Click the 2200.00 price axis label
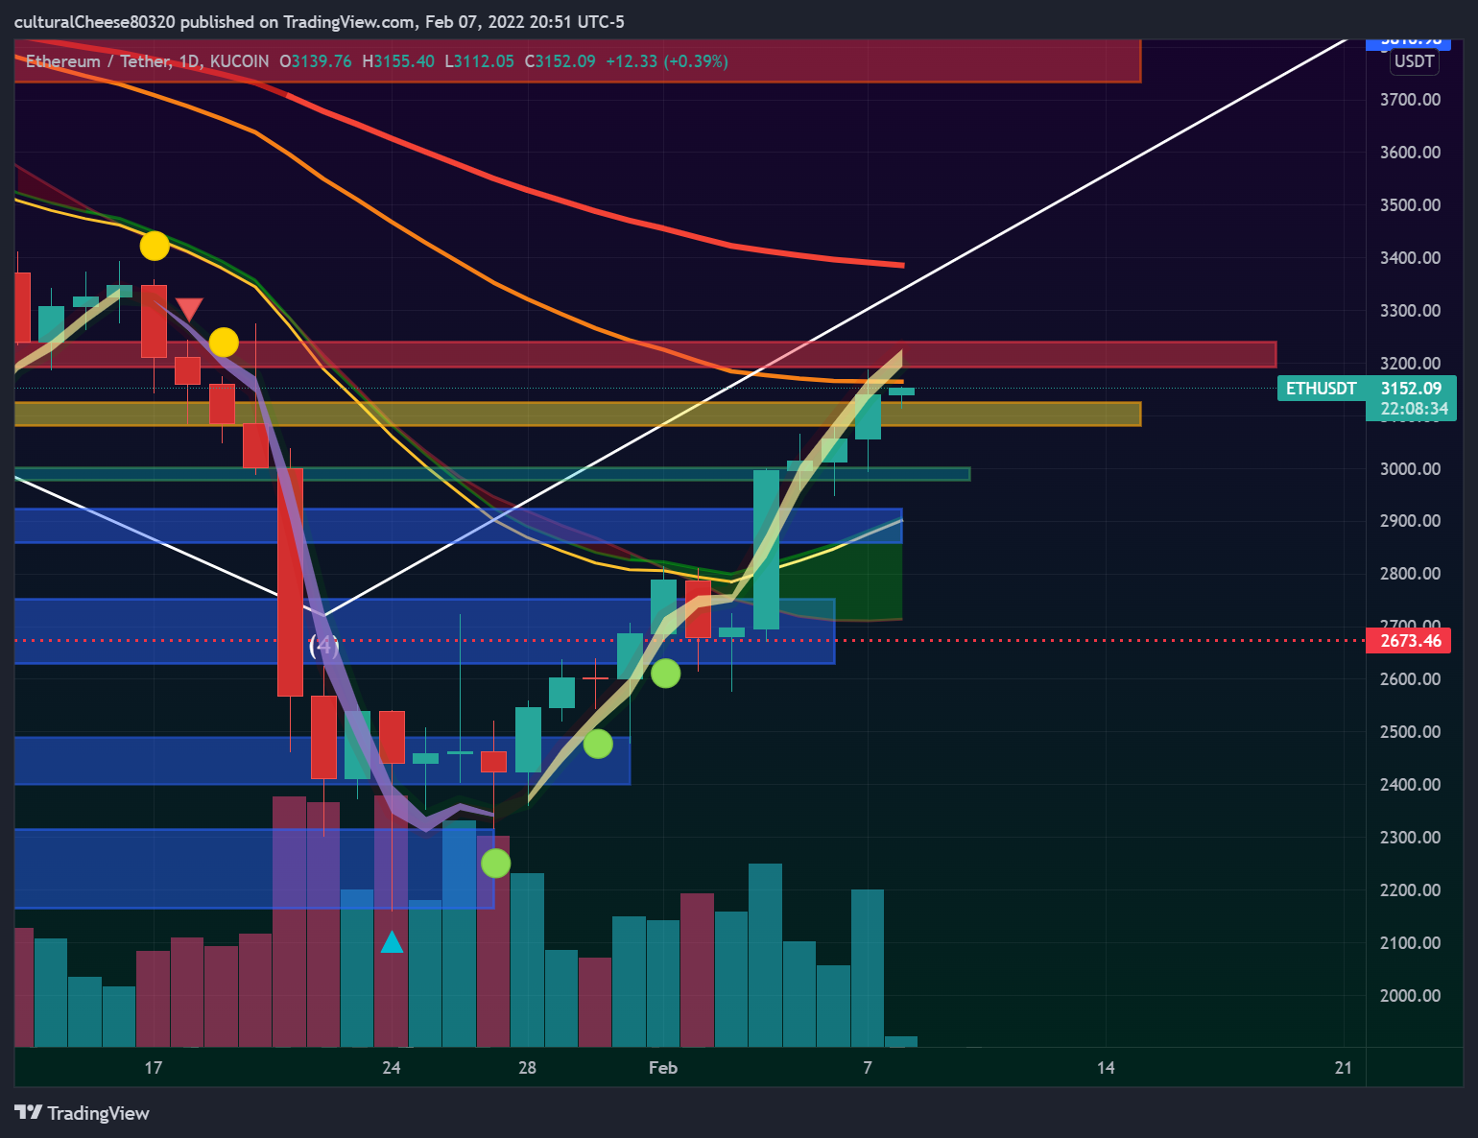Viewport: 1478px width, 1138px height. [1410, 890]
